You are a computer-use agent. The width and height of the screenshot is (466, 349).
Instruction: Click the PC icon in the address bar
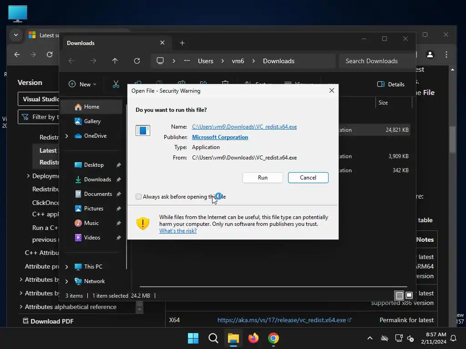point(160,61)
